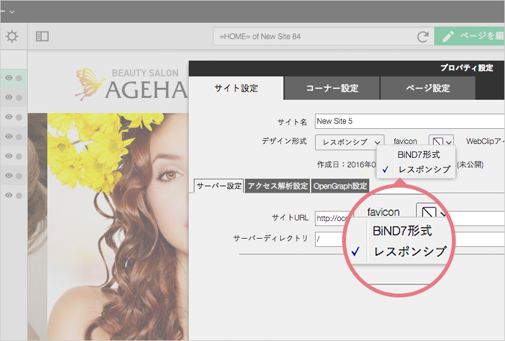Toggle the sidebar panel layout icon
This screenshot has height=341, width=505.
42,37
